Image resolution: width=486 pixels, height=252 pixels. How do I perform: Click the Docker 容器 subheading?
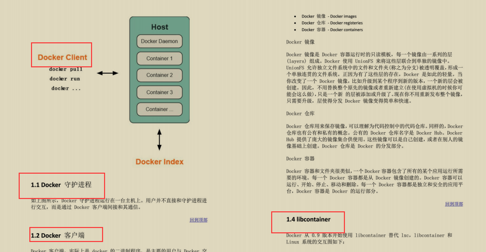(300, 159)
